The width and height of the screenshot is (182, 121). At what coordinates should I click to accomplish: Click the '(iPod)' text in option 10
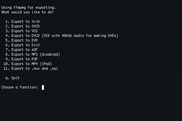46,64
